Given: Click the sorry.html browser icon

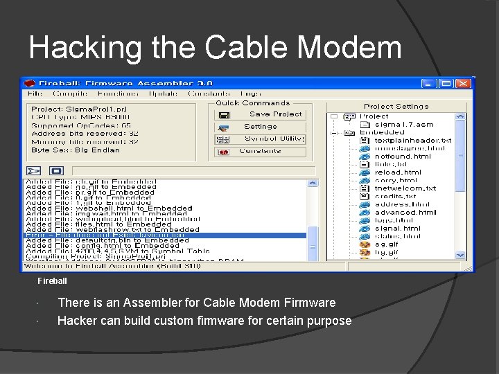Looking at the screenshot, I should point(365,180).
